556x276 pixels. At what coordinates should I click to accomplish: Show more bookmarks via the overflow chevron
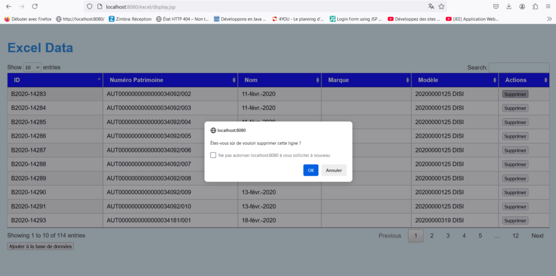coord(548,18)
